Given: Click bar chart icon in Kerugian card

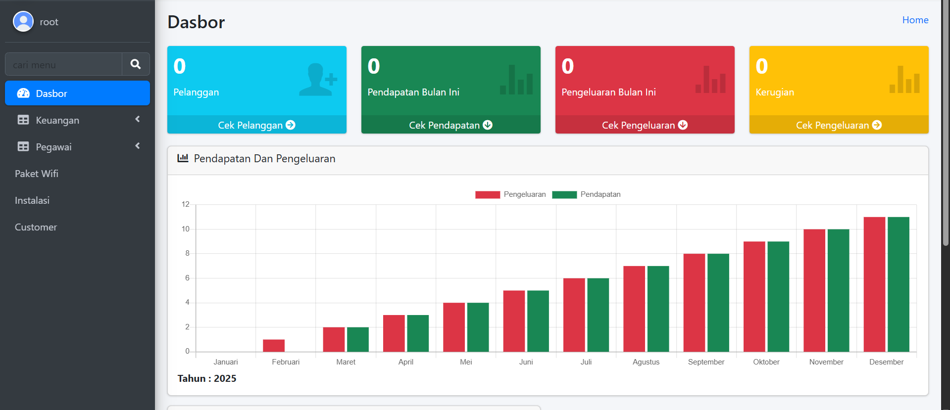Looking at the screenshot, I should (904, 80).
